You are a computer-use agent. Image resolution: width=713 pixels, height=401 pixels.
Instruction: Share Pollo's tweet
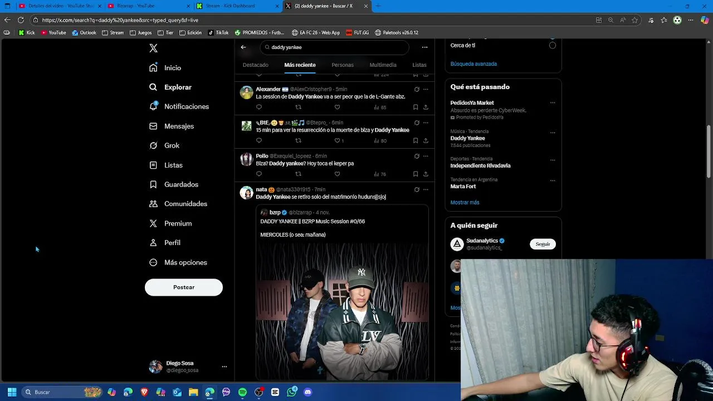coord(426,174)
